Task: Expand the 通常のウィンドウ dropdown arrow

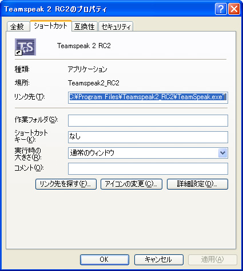Action: tap(222, 153)
